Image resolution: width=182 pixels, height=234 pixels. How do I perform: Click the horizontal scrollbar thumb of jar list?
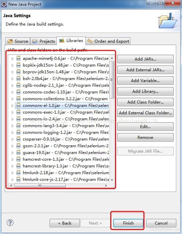[x=40, y=186]
